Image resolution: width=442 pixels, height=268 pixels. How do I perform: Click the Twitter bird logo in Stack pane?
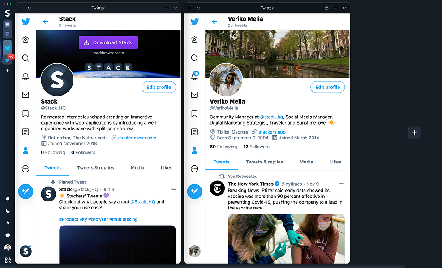(26, 21)
